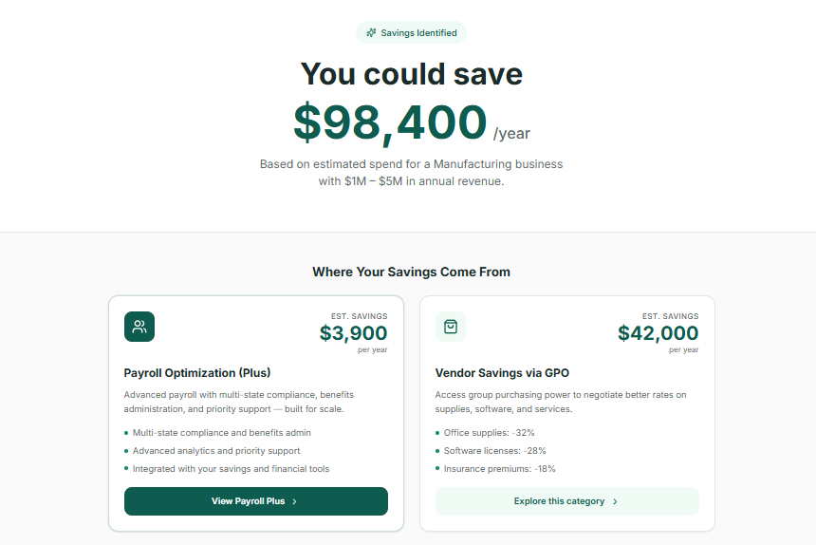Open the Explore this category button

click(x=566, y=501)
